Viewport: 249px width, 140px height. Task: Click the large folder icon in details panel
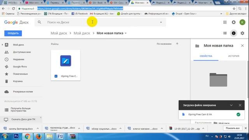218,80
